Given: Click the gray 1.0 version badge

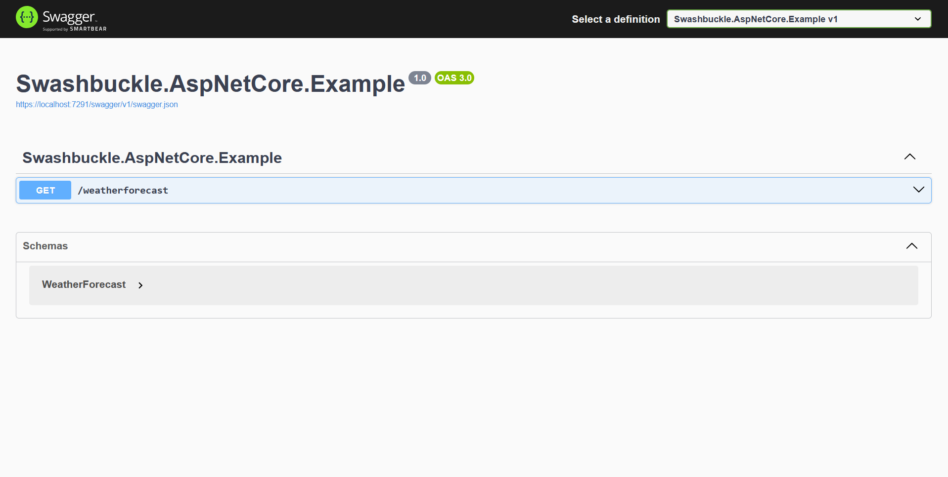Looking at the screenshot, I should pos(420,78).
